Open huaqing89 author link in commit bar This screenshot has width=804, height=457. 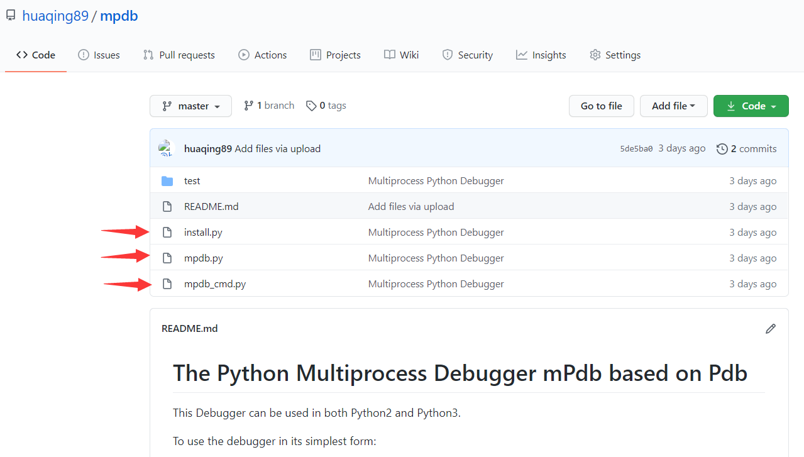[208, 149]
